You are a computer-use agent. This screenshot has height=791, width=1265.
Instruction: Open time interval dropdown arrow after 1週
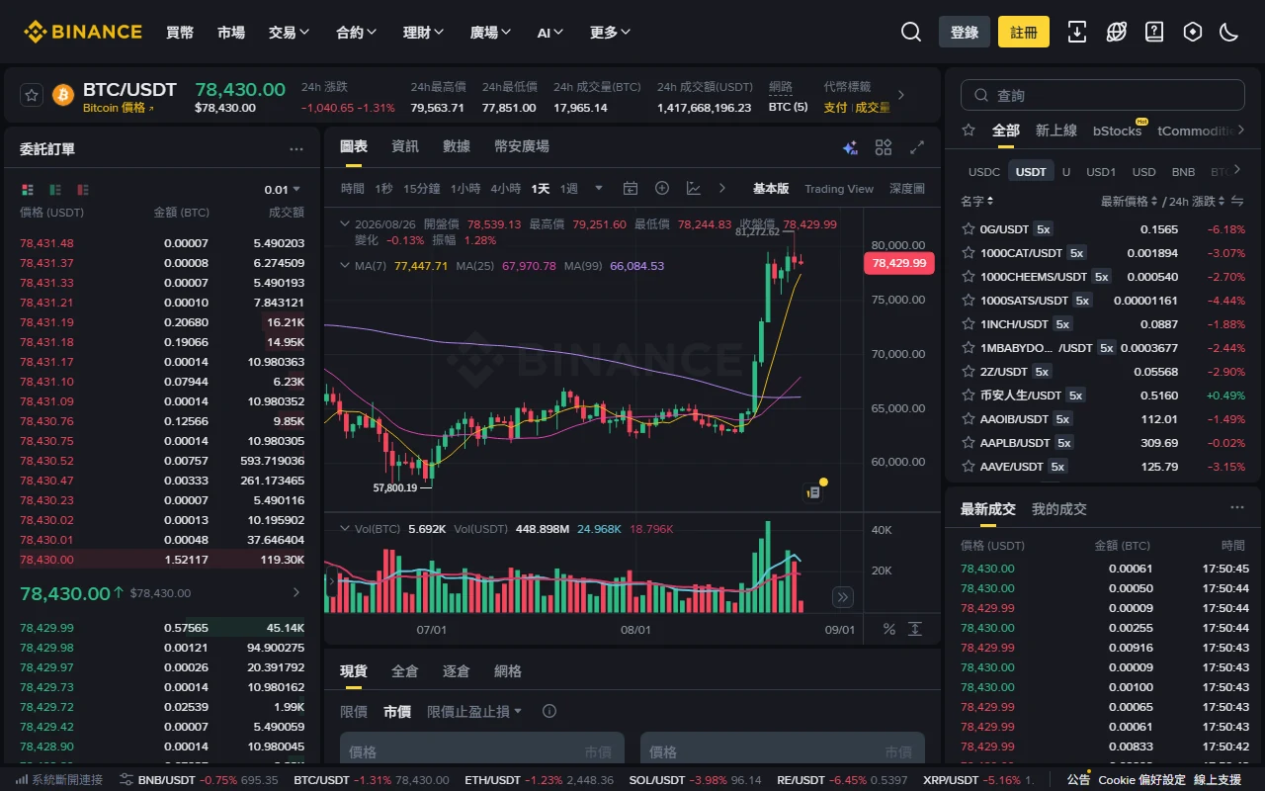click(598, 188)
